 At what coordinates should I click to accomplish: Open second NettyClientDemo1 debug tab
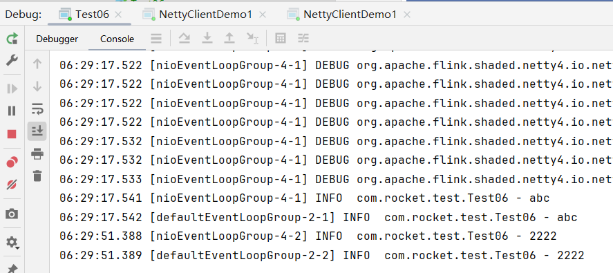(341, 15)
